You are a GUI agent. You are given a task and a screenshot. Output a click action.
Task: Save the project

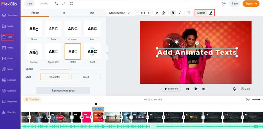coord(235,3)
